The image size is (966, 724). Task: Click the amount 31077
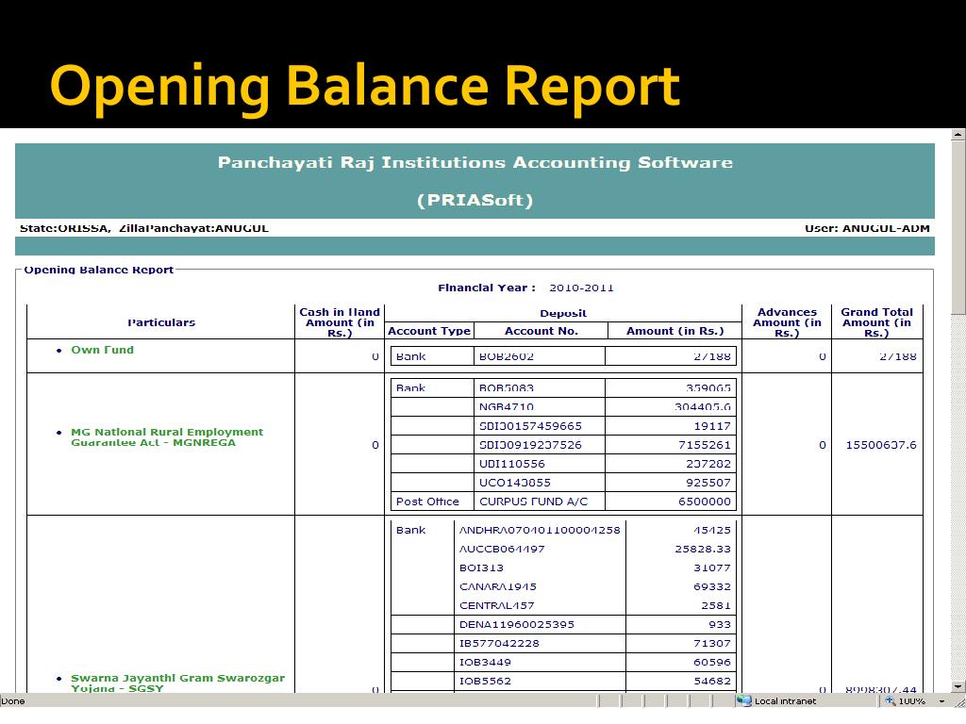click(x=712, y=568)
